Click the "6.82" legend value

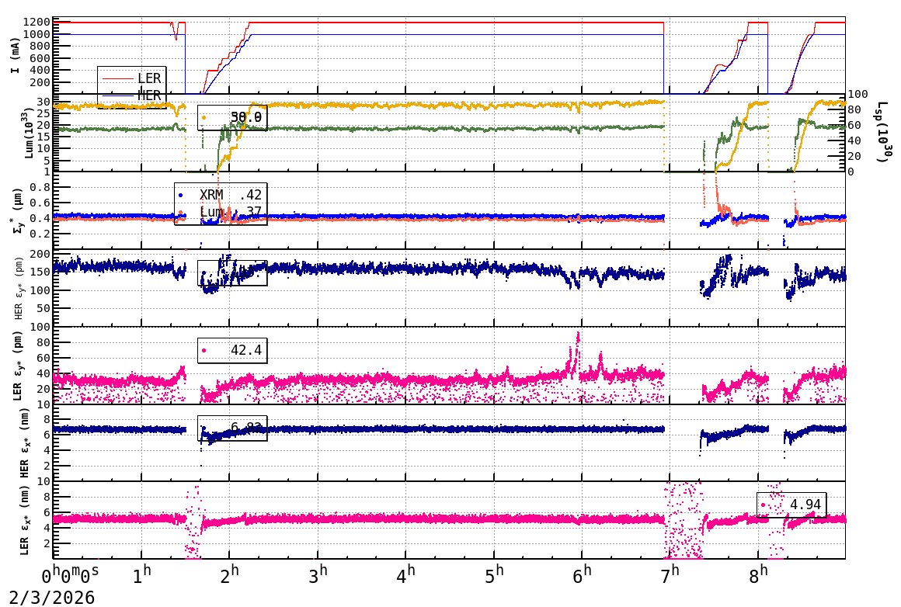(246, 428)
